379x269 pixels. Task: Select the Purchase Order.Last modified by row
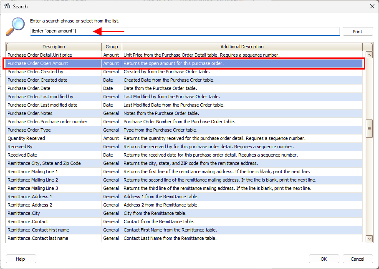(184, 97)
